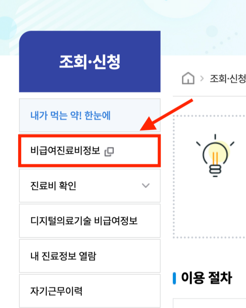Click the red annotation arrow
The image size is (246, 308).
click(166, 115)
